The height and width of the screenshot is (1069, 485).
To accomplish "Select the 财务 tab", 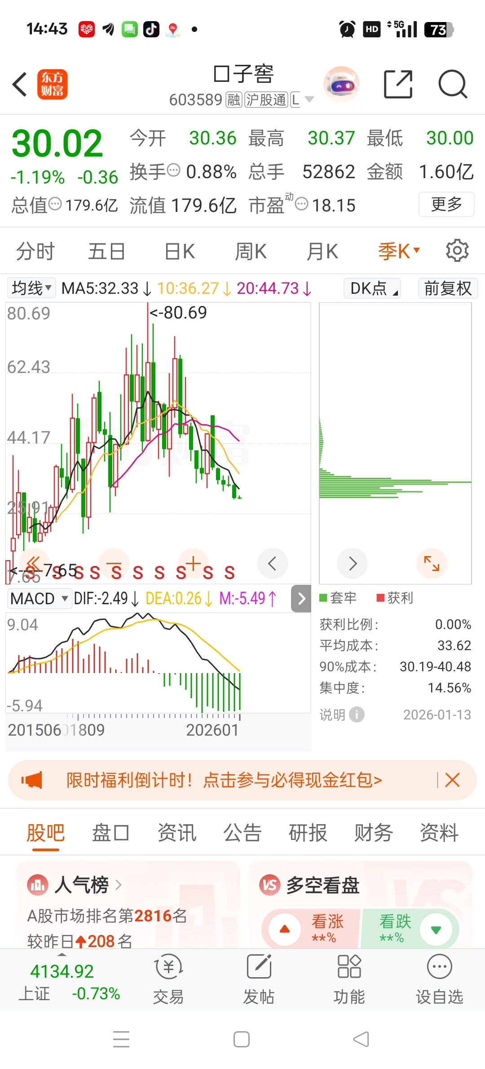I will [374, 832].
